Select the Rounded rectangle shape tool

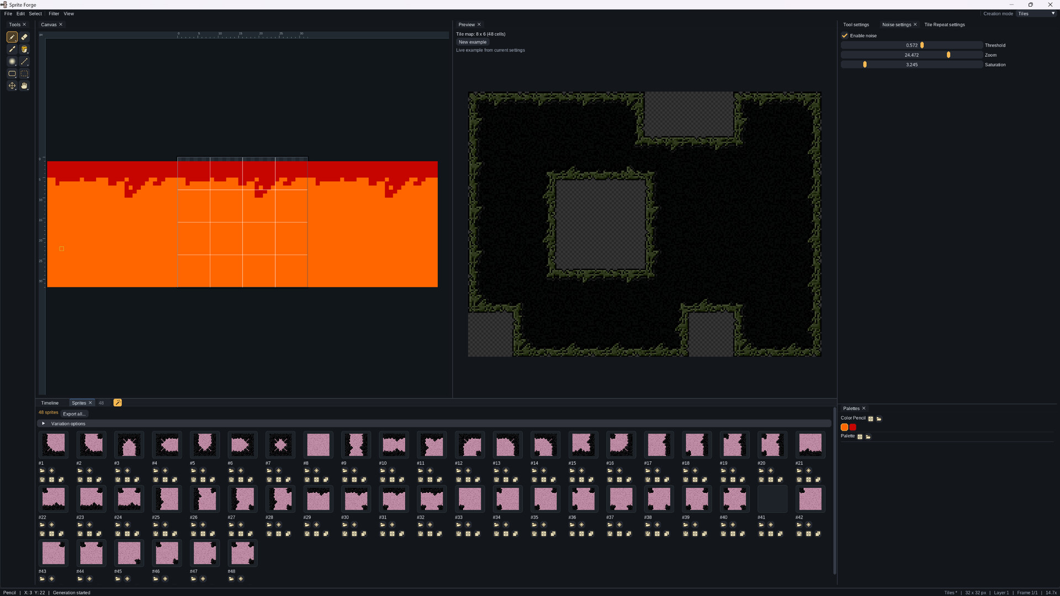12,73
